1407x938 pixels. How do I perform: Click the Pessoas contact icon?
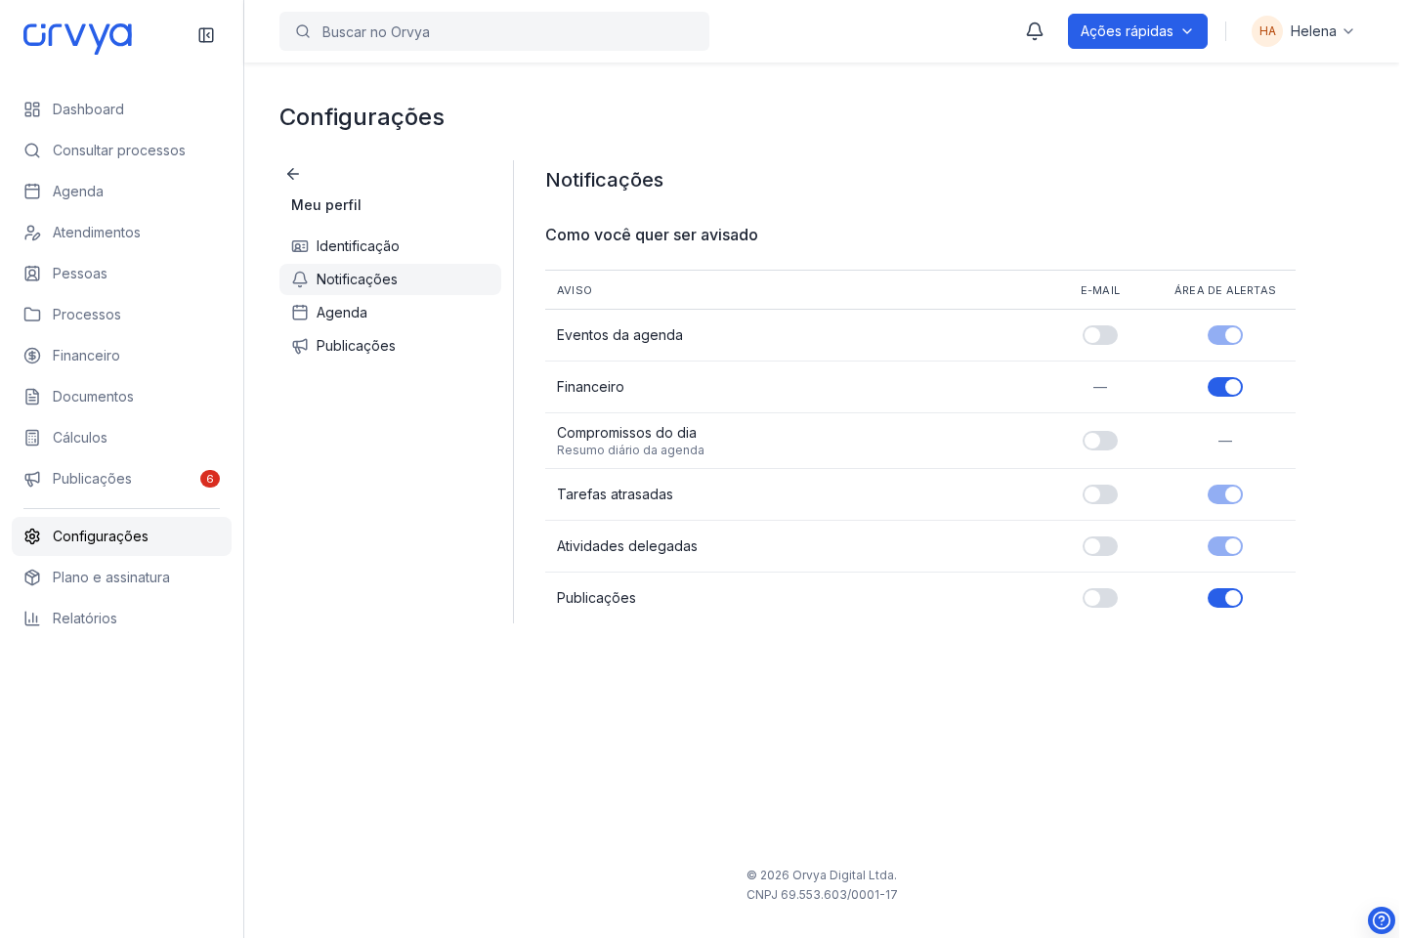(32, 274)
